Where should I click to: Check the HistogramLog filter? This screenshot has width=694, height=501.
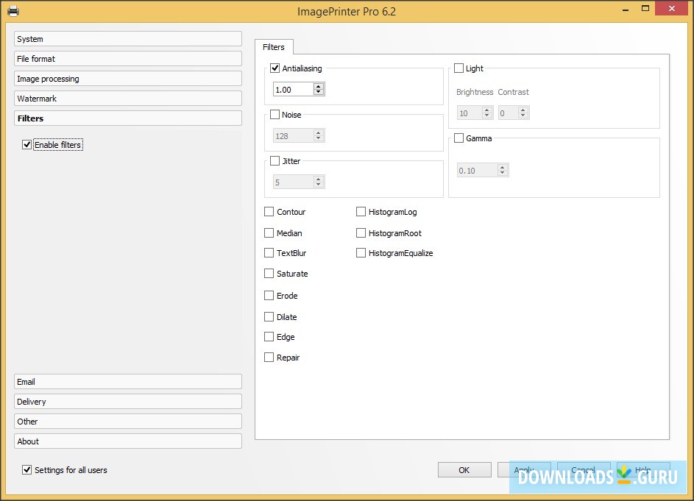(361, 212)
